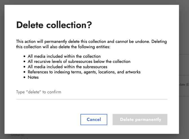This screenshot has width=189, height=139.
Task: Click "All media included within the subresources" item
Action: click(x=67, y=67)
